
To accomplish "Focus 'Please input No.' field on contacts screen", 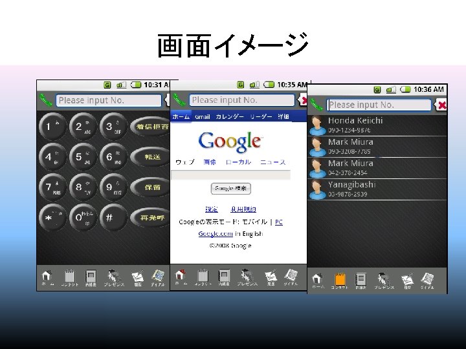I will [x=379, y=105].
